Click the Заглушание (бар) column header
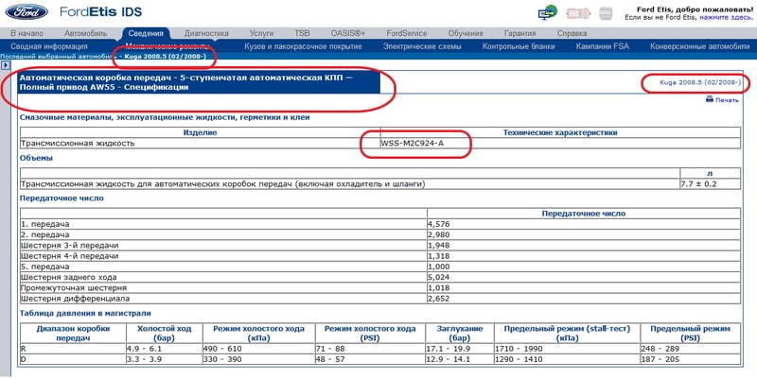The height and width of the screenshot is (379, 757). 460,334
